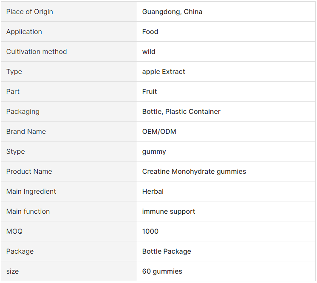Select 'Creatine Monohydrate gummies' product name text
The image size is (317, 283).
click(x=194, y=172)
